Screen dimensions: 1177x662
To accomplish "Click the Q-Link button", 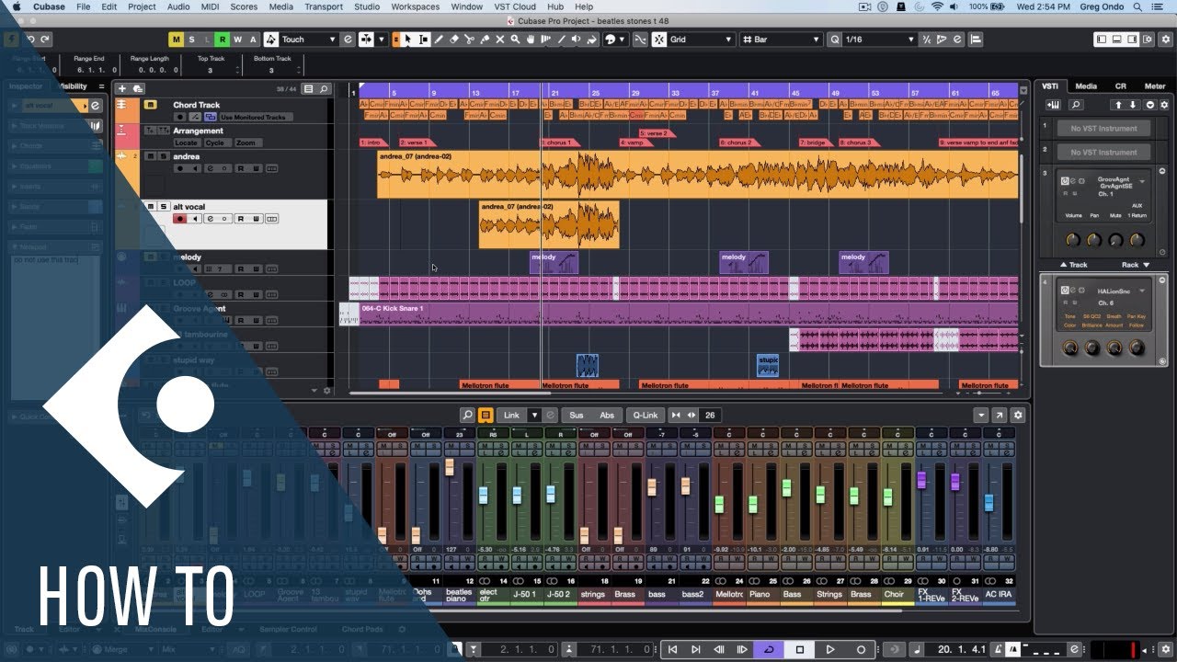I will pyautogui.click(x=646, y=416).
